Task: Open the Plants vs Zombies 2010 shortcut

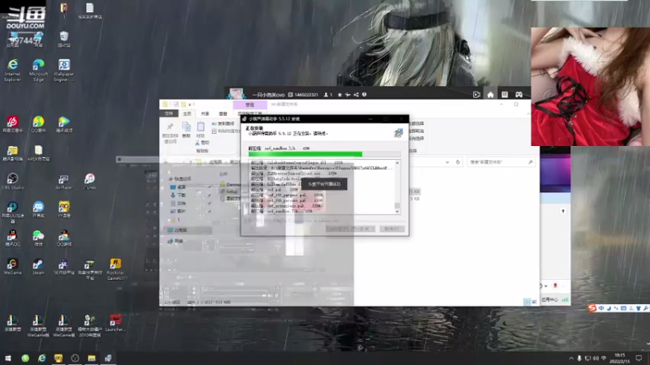Action: coord(89,325)
